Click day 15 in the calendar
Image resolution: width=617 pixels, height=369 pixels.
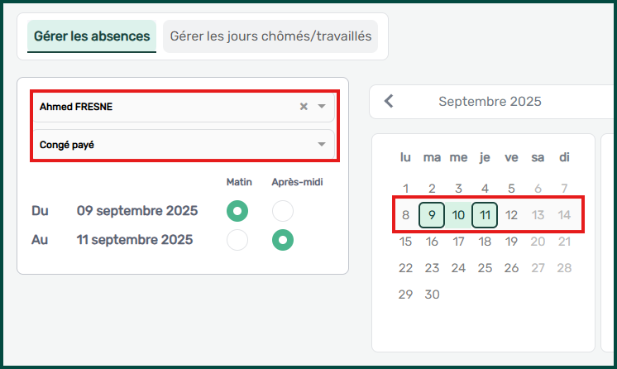[405, 242]
